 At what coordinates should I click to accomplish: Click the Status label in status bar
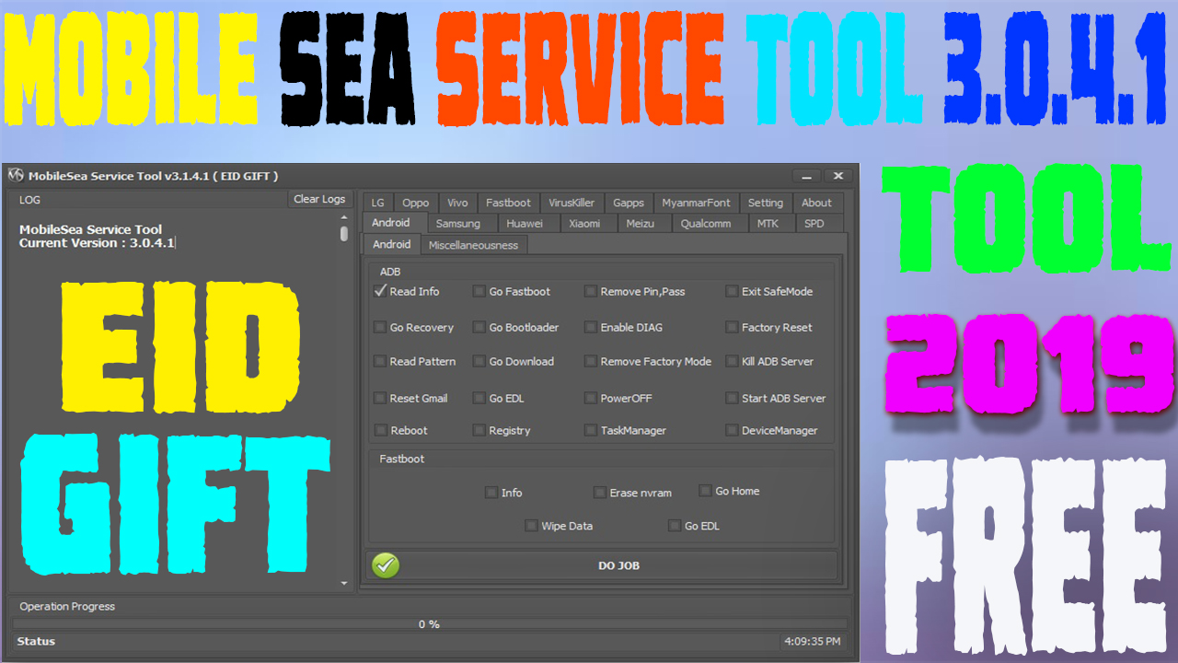36,641
